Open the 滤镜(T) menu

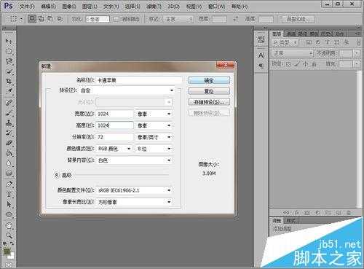(154, 7)
